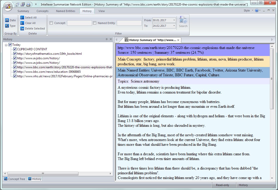Click the Named Entity filter text field
The width and height of the screenshot is (278, 190).
click(x=129, y=23)
